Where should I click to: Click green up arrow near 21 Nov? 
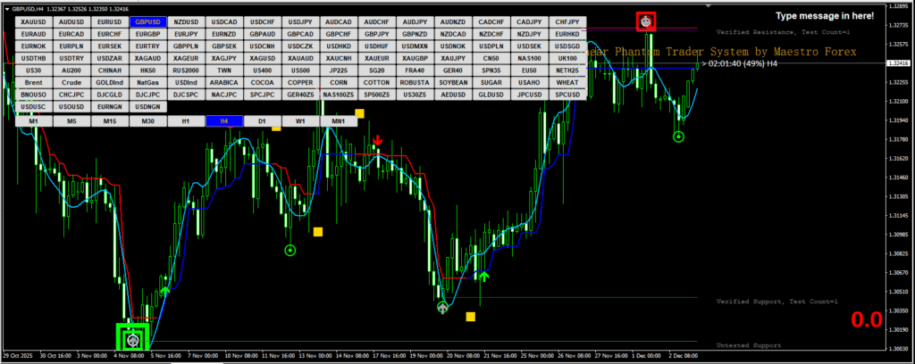tap(483, 277)
